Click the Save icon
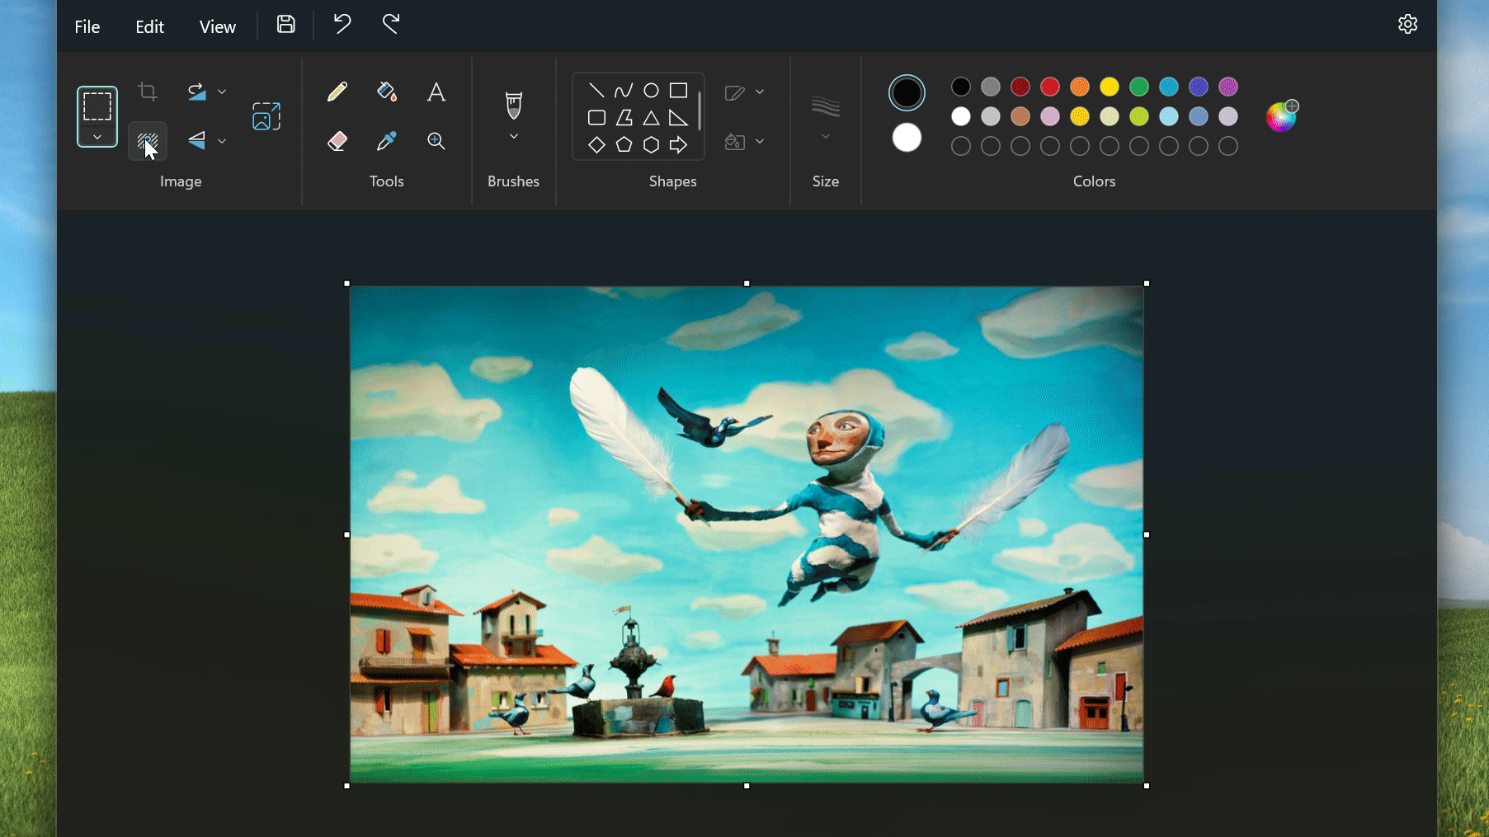 pyautogui.click(x=286, y=25)
